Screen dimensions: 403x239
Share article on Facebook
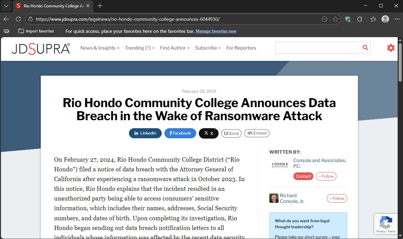pos(180,133)
